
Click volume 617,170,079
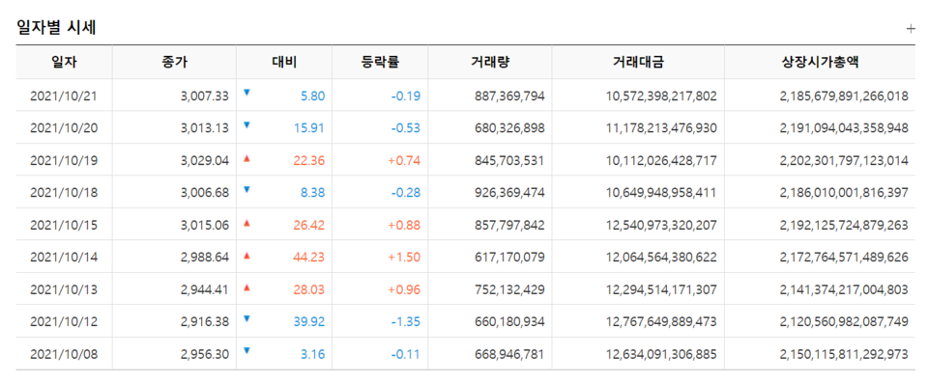pos(509,257)
